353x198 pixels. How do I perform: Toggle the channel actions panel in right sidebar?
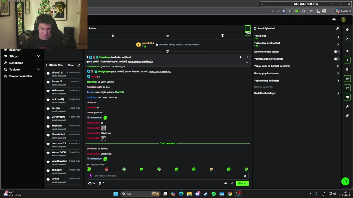[x=347, y=97]
